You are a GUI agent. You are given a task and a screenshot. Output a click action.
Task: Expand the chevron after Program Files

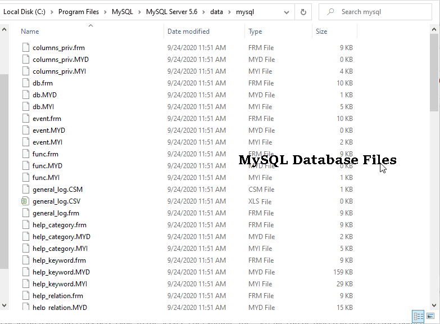[x=106, y=12]
